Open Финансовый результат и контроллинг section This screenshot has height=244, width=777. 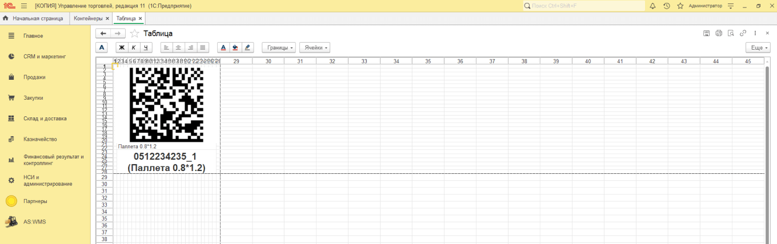46,160
